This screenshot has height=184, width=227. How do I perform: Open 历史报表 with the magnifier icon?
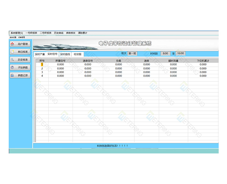click(20, 60)
